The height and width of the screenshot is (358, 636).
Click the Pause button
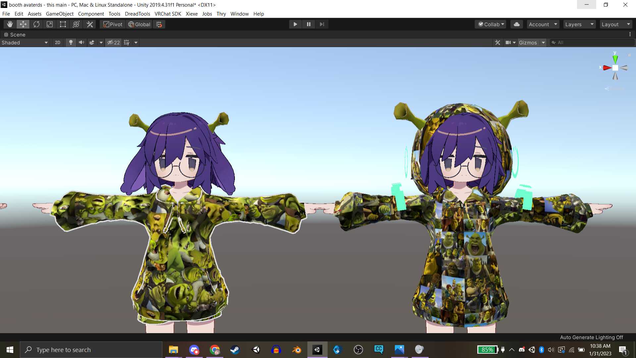(x=308, y=24)
